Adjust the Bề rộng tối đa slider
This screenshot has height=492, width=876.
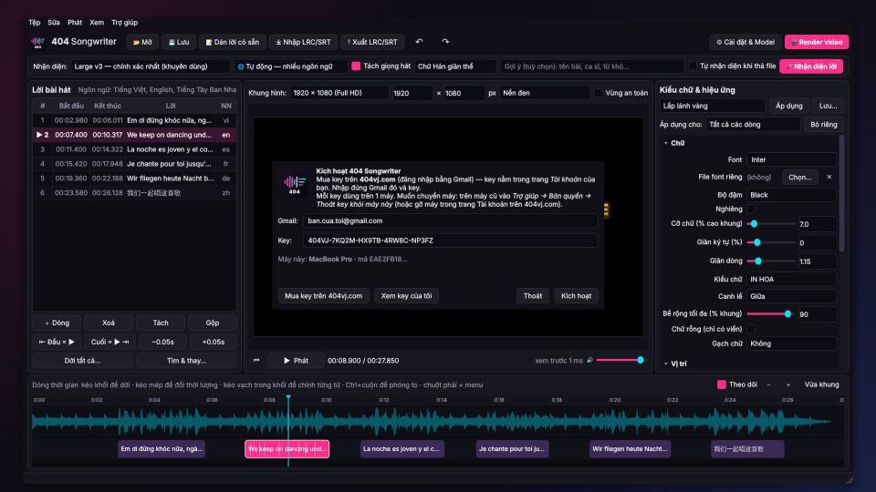coord(771,314)
